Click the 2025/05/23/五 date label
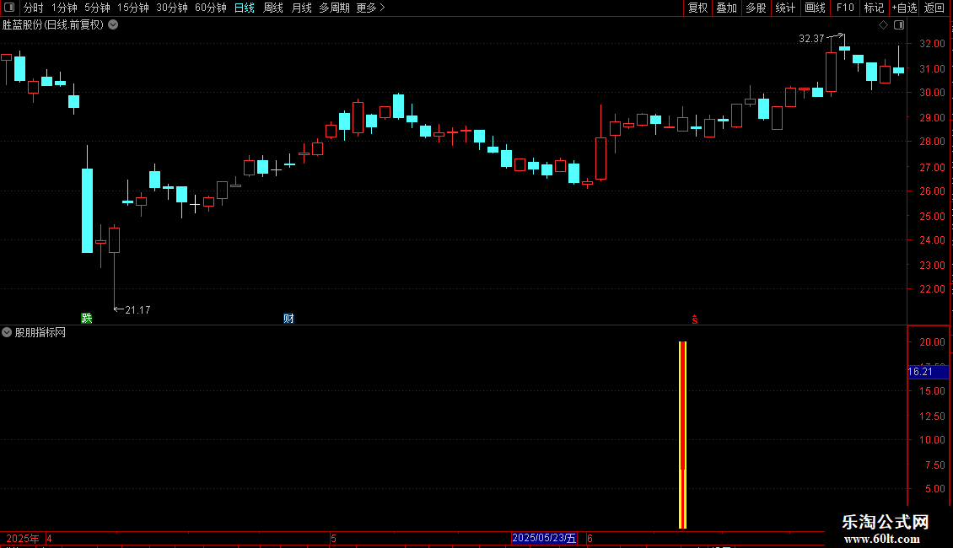Viewport: 953px width, 548px height. [544, 538]
